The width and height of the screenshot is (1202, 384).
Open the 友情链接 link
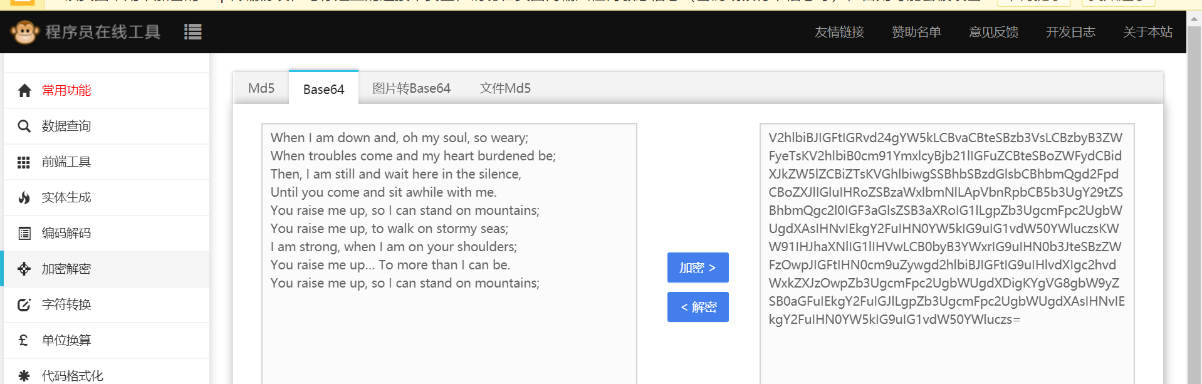click(839, 32)
